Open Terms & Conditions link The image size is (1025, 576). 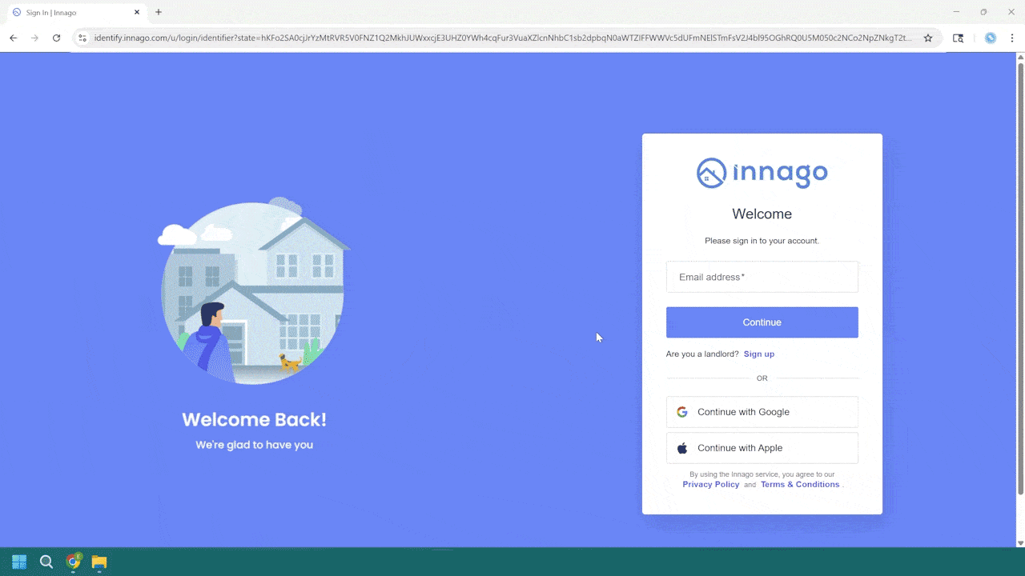pos(799,484)
